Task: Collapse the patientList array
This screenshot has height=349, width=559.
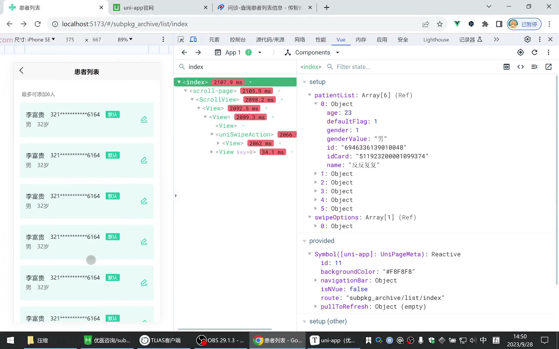Action: [x=310, y=95]
